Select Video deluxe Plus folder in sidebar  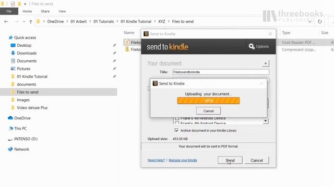(x=32, y=108)
